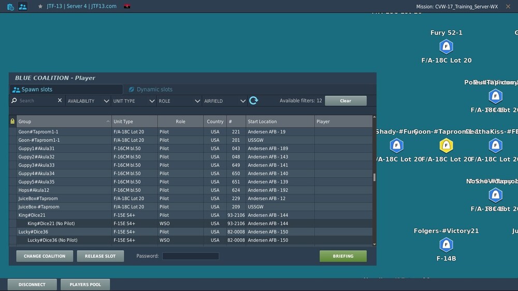
Task: Select the King#Dice21 F-15E pilot slot
Action: (x=191, y=215)
